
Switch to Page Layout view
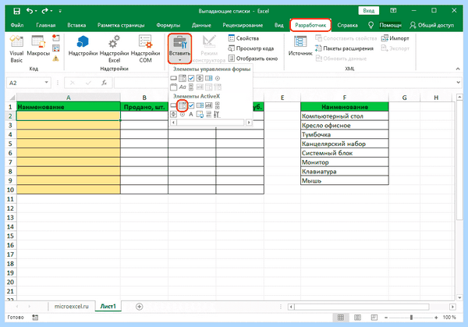(357, 317)
